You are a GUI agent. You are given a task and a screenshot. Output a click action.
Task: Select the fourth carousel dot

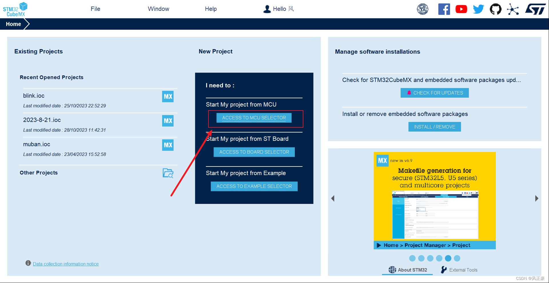pos(439,258)
